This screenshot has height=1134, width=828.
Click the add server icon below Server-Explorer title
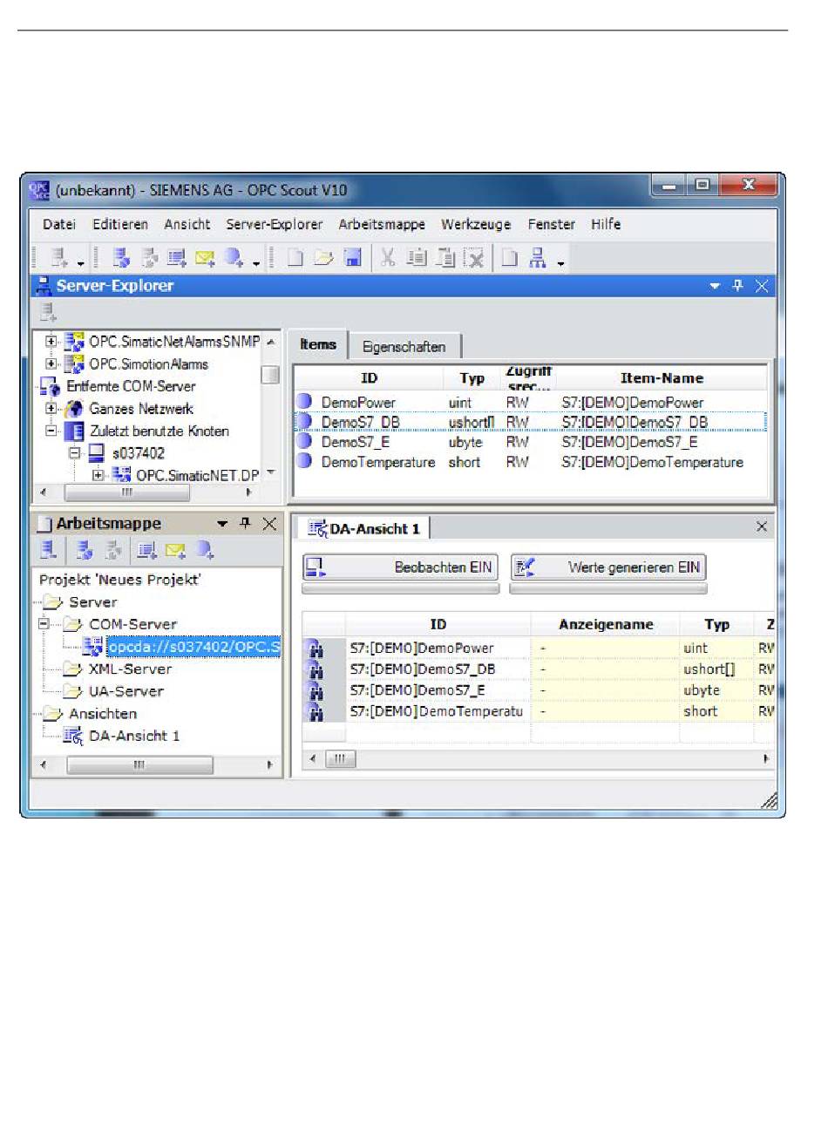(48, 312)
